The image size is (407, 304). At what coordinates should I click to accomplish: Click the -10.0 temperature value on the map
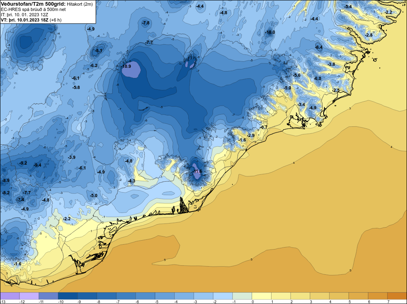point(270,33)
